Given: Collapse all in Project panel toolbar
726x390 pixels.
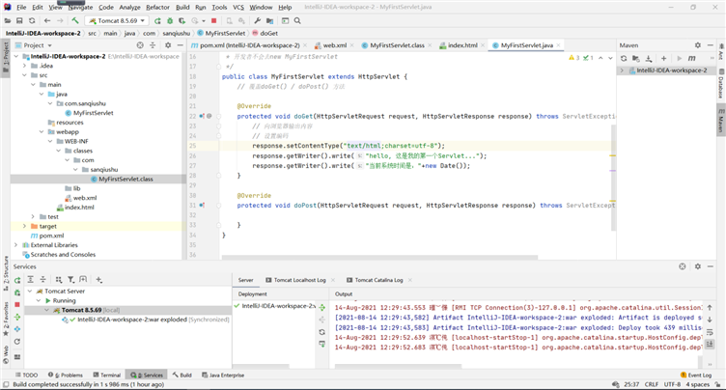Looking at the screenshot, I should tap(153, 45).
